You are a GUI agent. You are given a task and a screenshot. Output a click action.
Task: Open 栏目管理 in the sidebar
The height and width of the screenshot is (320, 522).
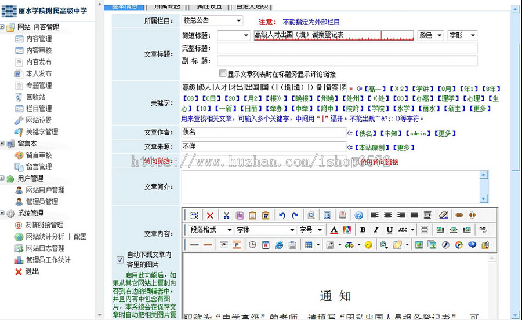(39, 109)
